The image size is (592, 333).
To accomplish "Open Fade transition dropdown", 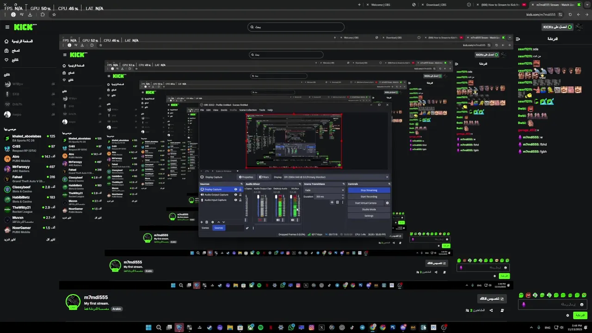I will (x=324, y=190).
